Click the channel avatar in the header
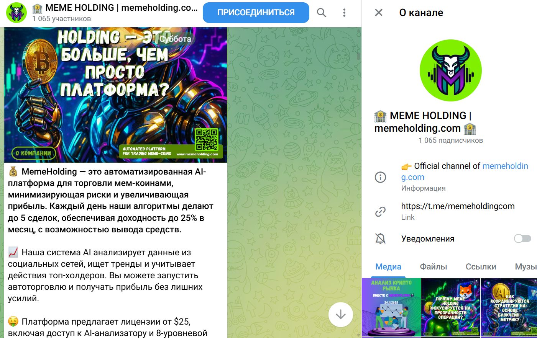Image resolution: width=537 pixels, height=338 pixels. 16,13
